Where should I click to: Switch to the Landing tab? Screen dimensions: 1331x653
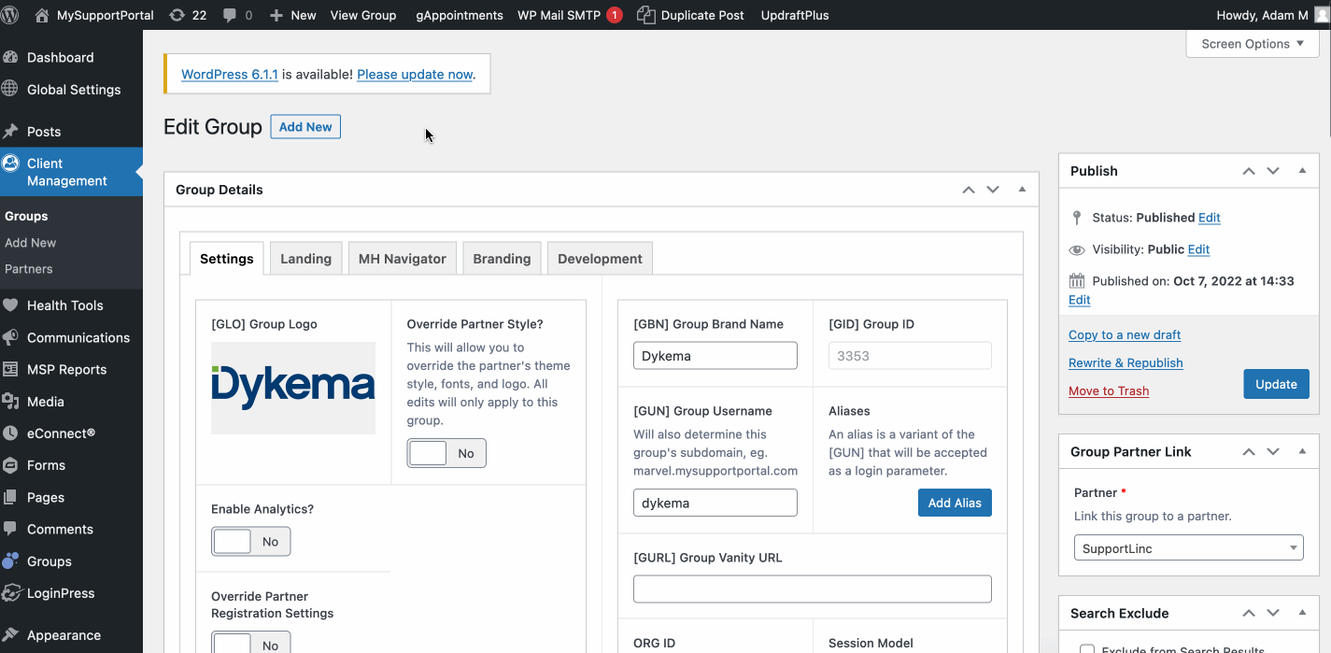coord(306,259)
